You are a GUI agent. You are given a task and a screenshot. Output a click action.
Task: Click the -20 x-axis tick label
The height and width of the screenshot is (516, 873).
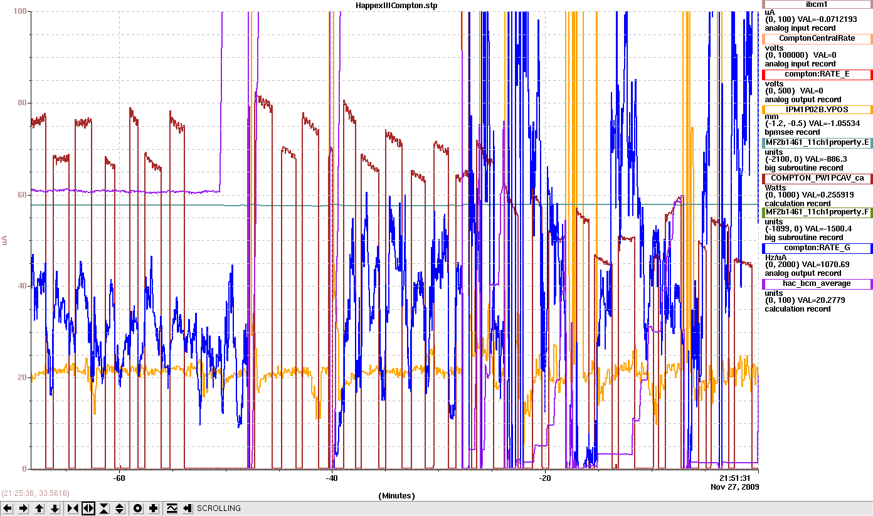tap(545, 478)
